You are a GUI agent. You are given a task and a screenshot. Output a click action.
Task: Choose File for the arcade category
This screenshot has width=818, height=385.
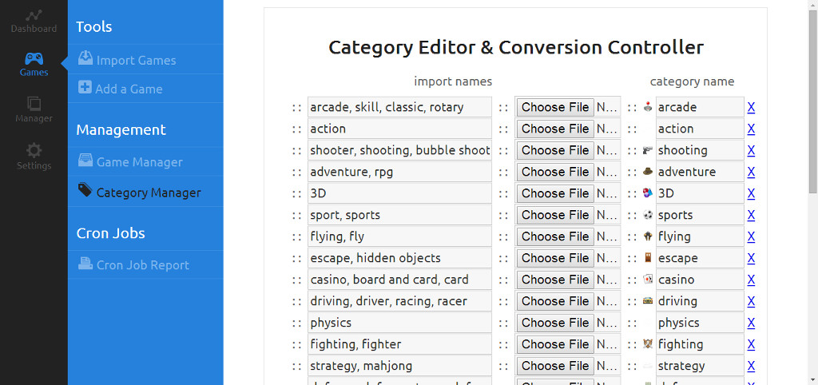coord(555,107)
